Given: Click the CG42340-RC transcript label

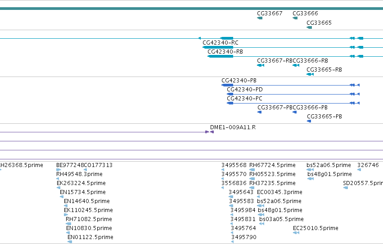Looking at the screenshot, I should pos(221,43).
